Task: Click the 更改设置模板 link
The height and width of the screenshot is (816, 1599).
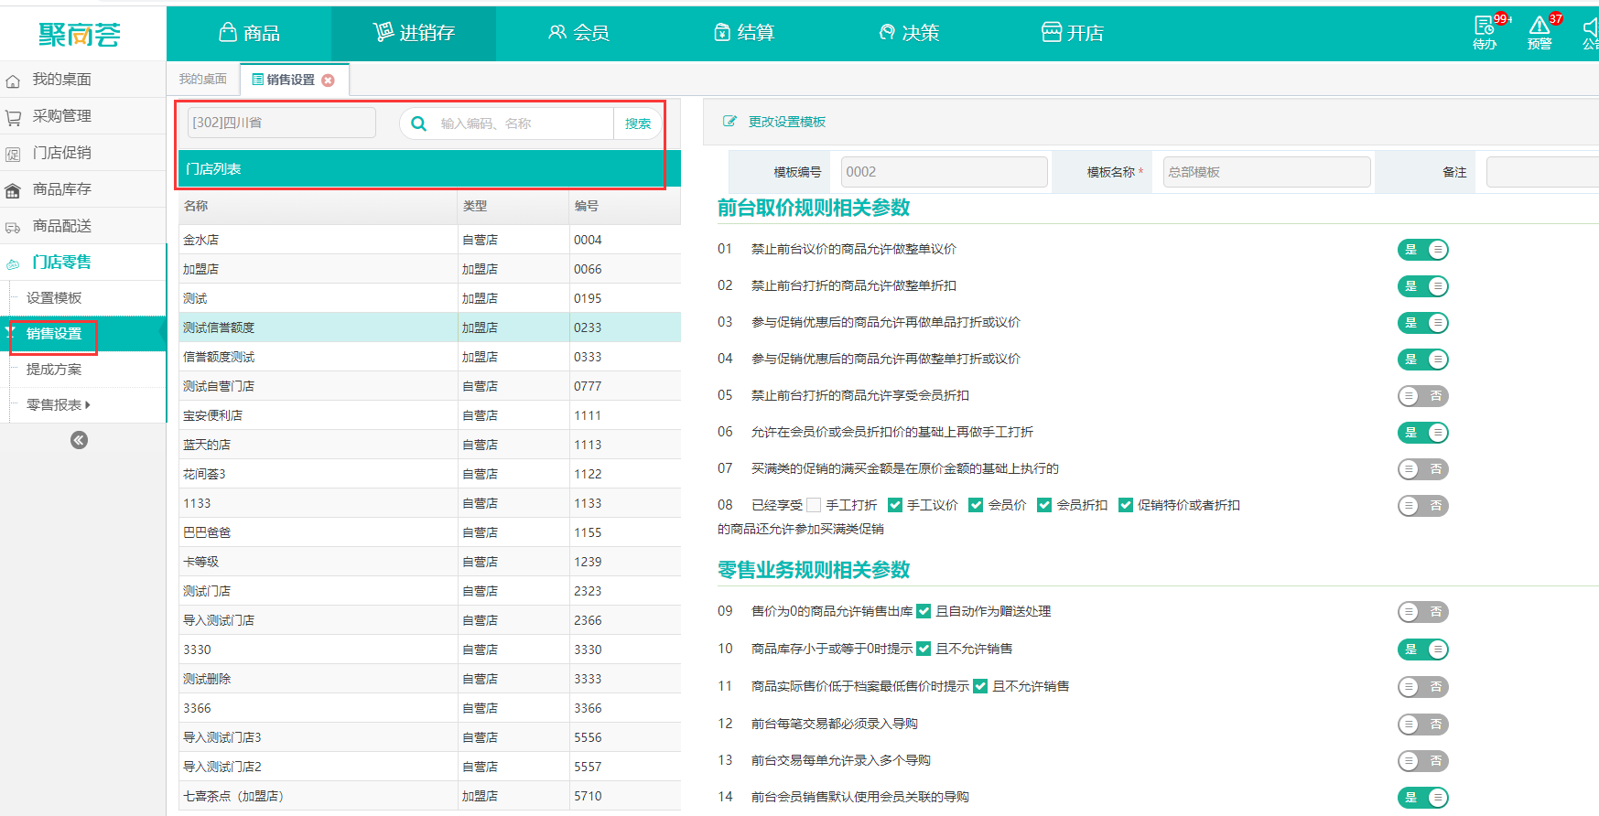Action: click(x=787, y=122)
